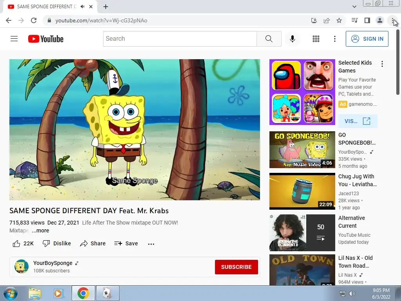Open GO SPONGEBOB video thumbnail

pyautogui.click(x=302, y=150)
